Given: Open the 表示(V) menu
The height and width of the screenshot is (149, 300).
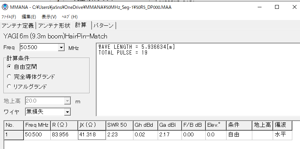Looking at the screenshot, I should (49, 17).
